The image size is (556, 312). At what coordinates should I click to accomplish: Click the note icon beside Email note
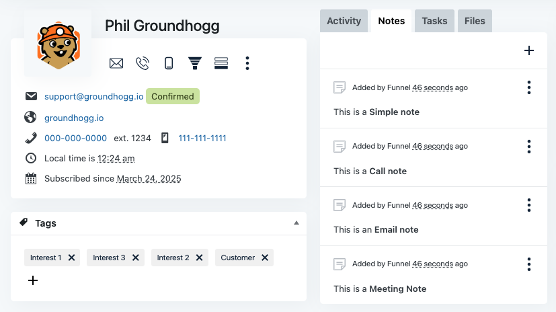(340, 205)
